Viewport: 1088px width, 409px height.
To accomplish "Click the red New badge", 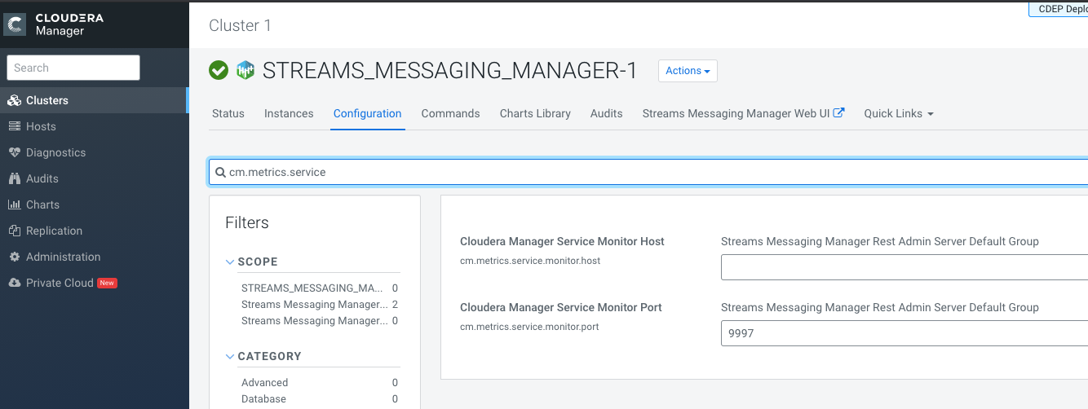I will coord(107,283).
